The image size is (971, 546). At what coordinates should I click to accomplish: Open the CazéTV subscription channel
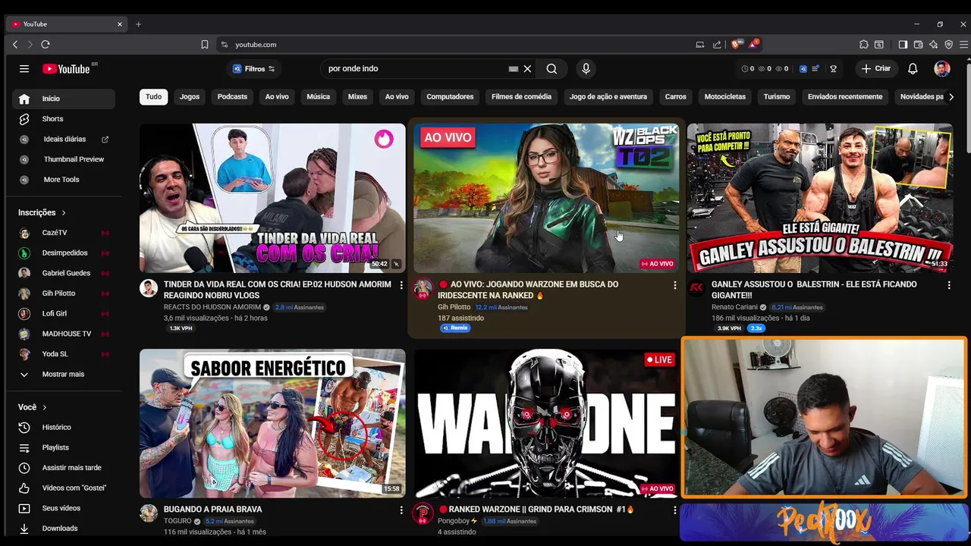coord(64,233)
